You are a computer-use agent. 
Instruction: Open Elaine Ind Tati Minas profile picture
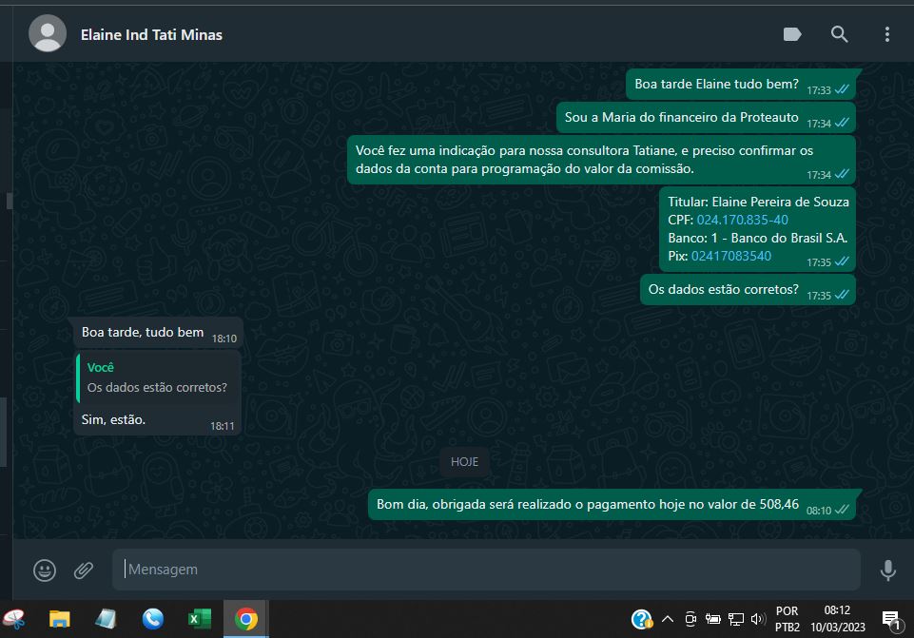[x=48, y=34]
